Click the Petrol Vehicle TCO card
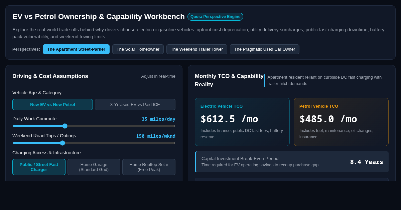This screenshot has height=210, width=401. point(341,122)
